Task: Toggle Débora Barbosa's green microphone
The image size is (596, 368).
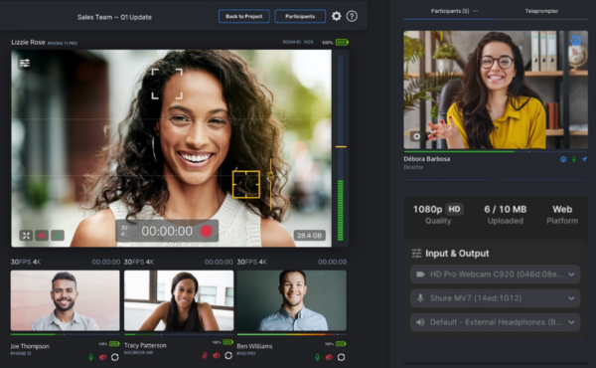Action: [574, 159]
